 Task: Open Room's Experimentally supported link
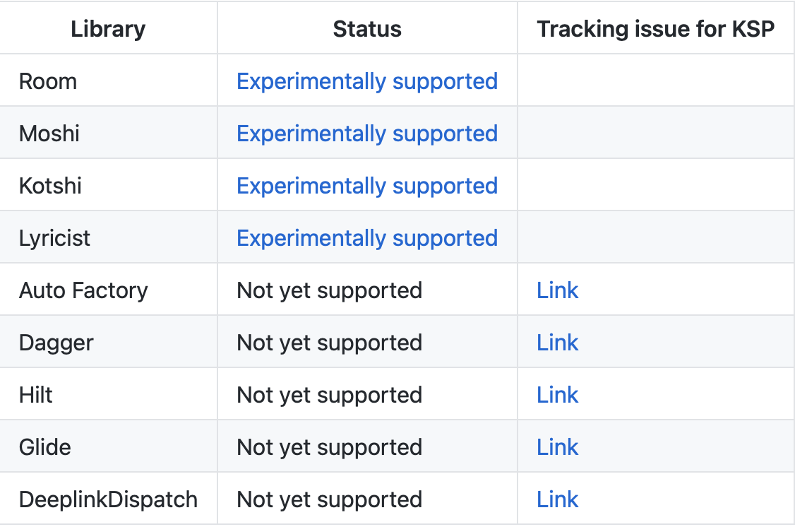367,82
